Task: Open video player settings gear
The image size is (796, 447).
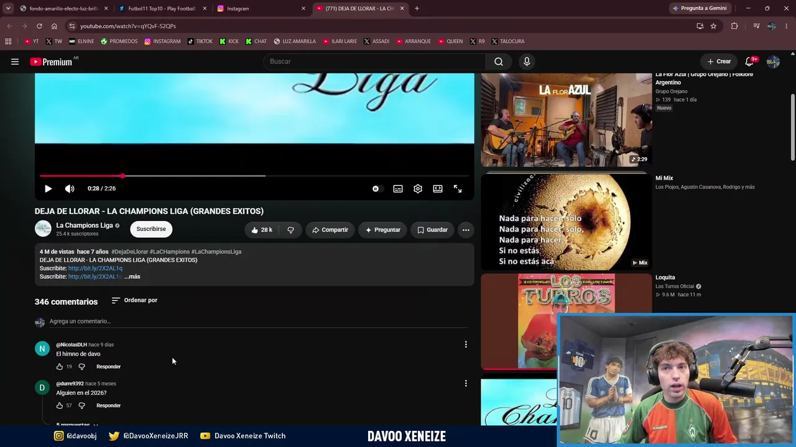Action: click(x=418, y=189)
